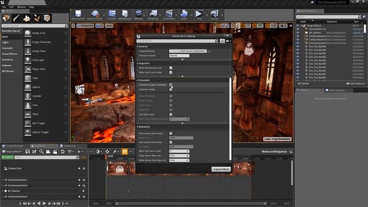368x207 pixels.
Task: Click the Capture Movie button
Action: (221, 169)
